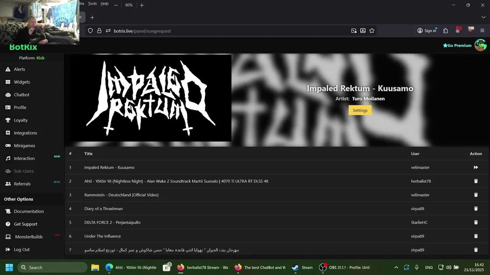Delete the Ahti - Yötön Yö request

coord(476,181)
